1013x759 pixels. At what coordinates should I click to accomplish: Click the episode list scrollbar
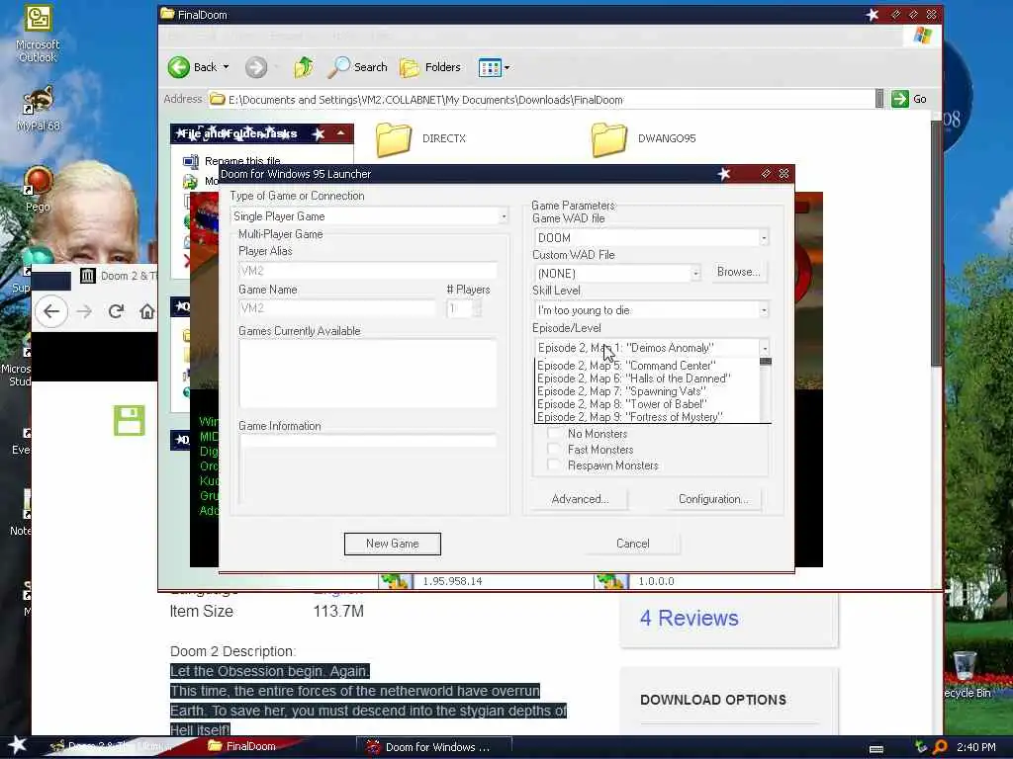click(766, 390)
